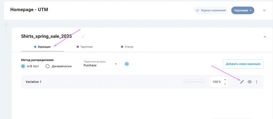Click the pencil icon next to Shirts_spring_sale_2025
Screen dimensions: 273x119
[83, 36]
